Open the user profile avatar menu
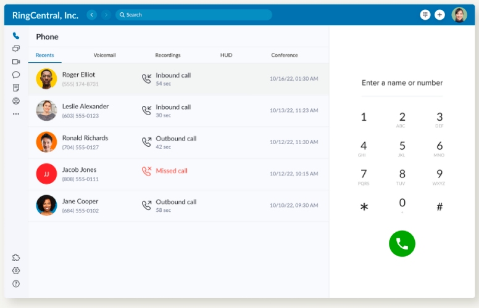The width and height of the screenshot is (479, 308). coord(459,15)
